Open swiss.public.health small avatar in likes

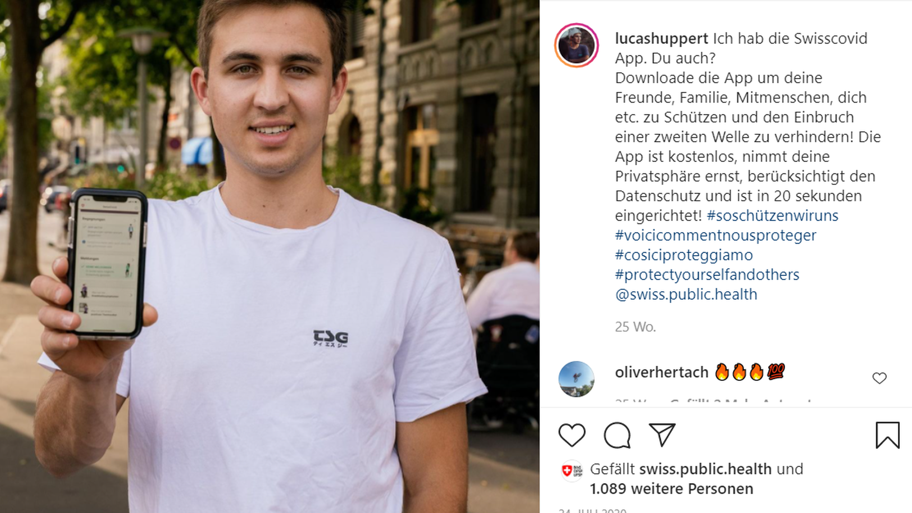coord(572,471)
